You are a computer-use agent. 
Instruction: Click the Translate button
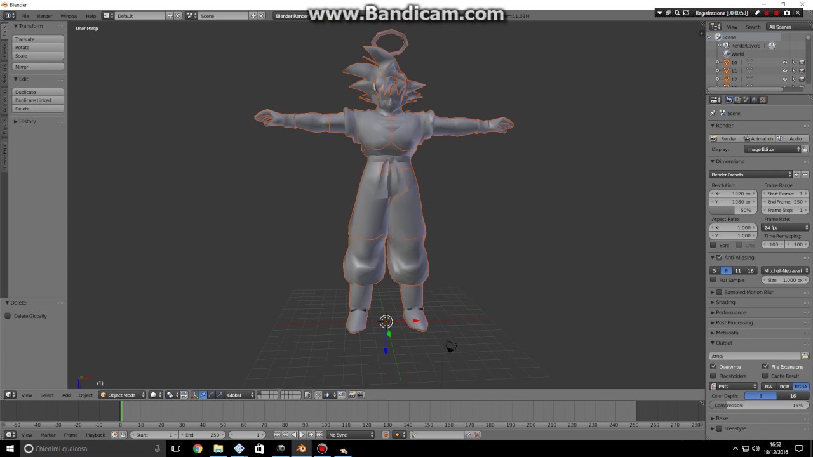(x=38, y=39)
